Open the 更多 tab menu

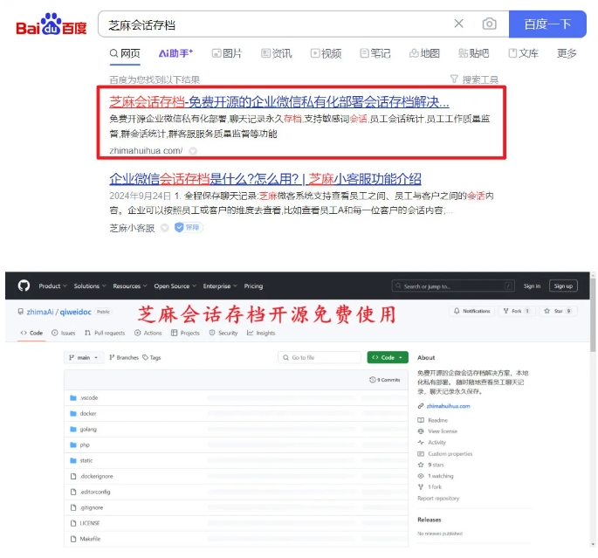[567, 53]
